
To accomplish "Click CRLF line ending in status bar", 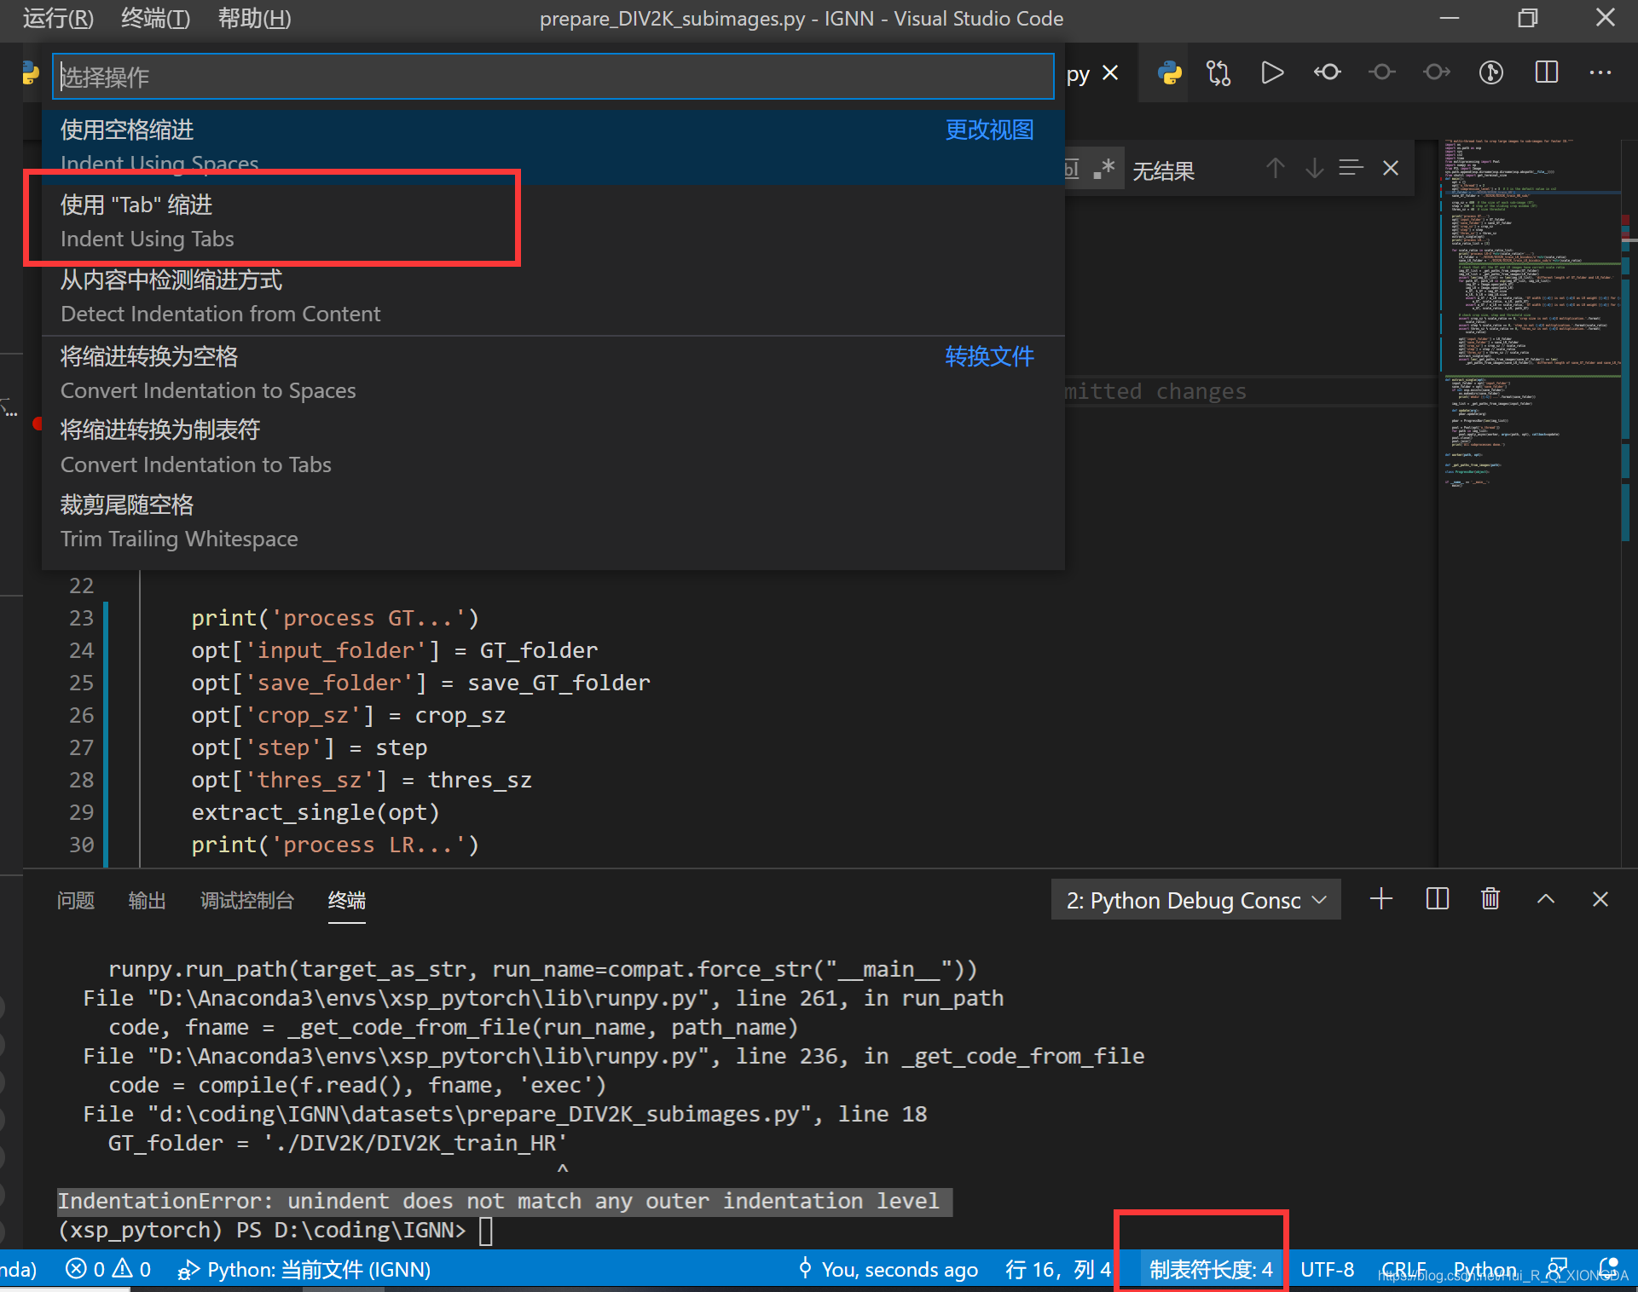I will (x=1404, y=1269).
